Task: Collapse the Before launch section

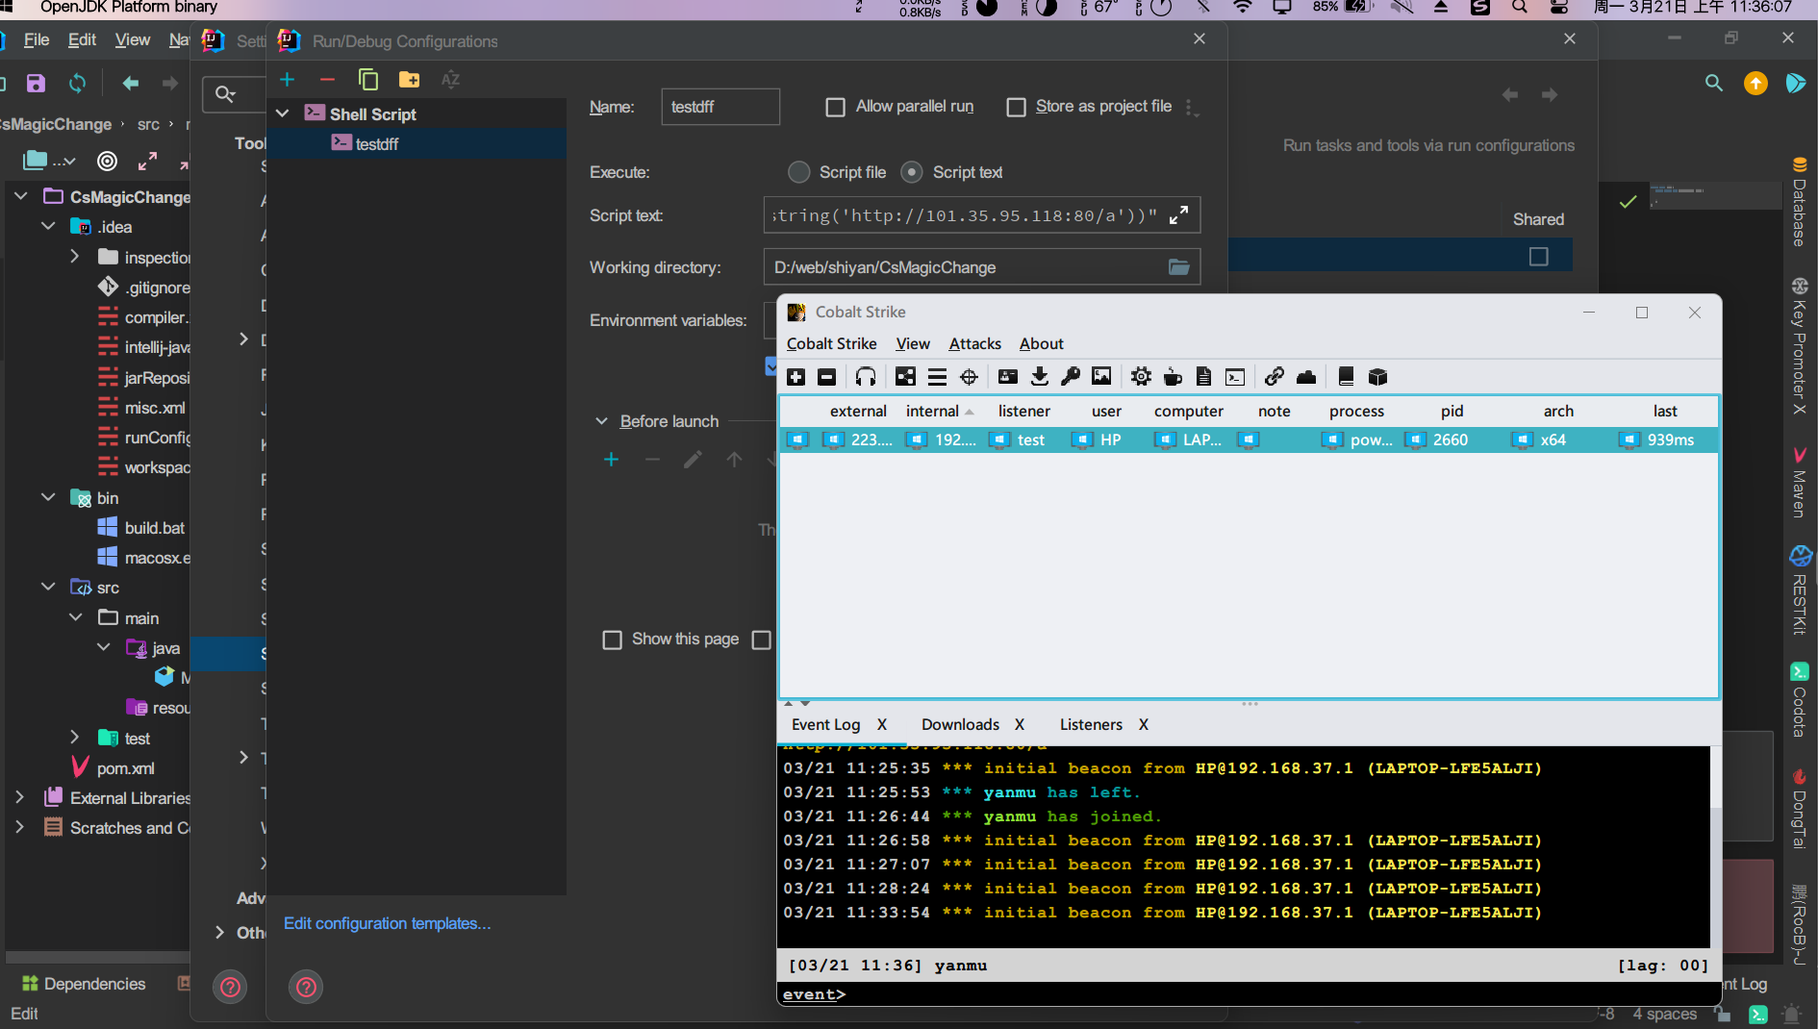Action: click(601, 421)
